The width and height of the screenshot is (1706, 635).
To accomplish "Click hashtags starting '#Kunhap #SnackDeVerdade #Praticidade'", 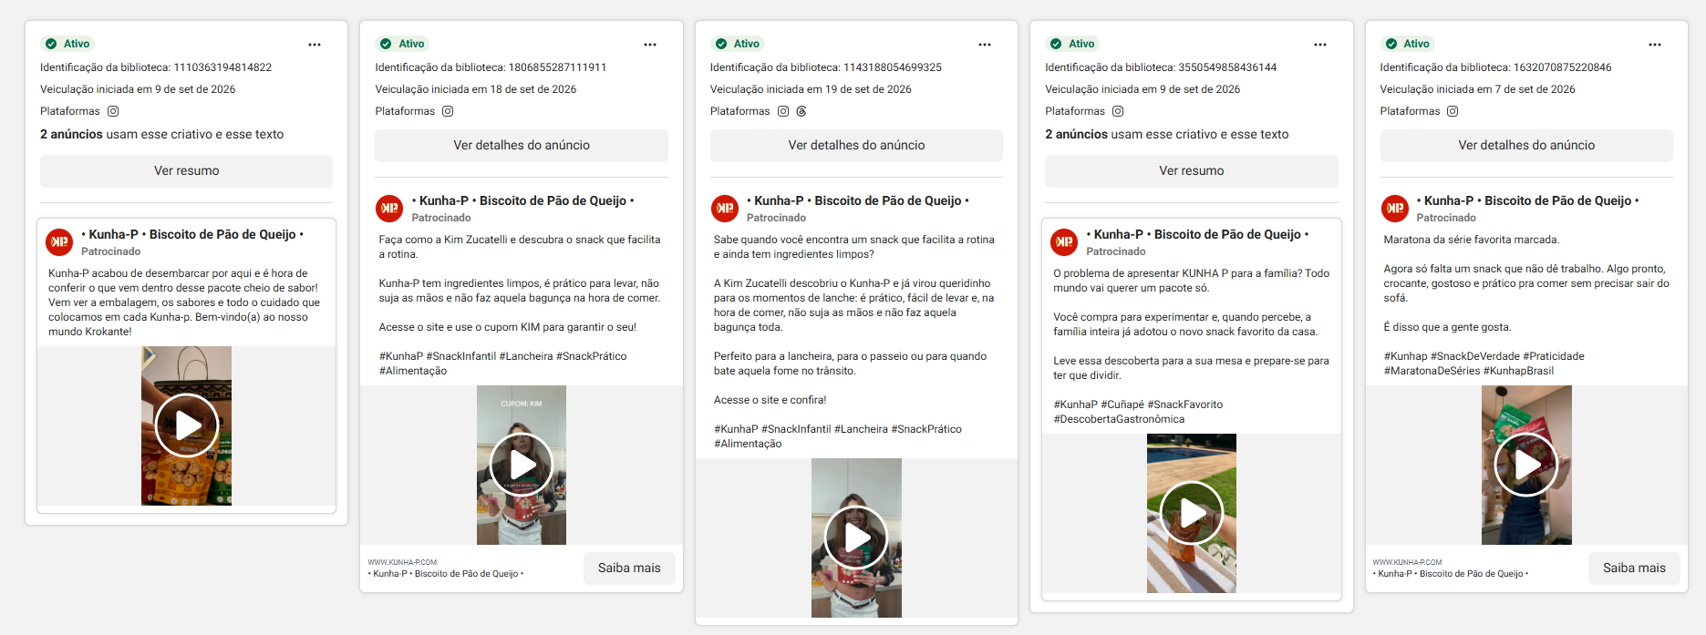I will pyautogui.click(x=1484, y=364).
